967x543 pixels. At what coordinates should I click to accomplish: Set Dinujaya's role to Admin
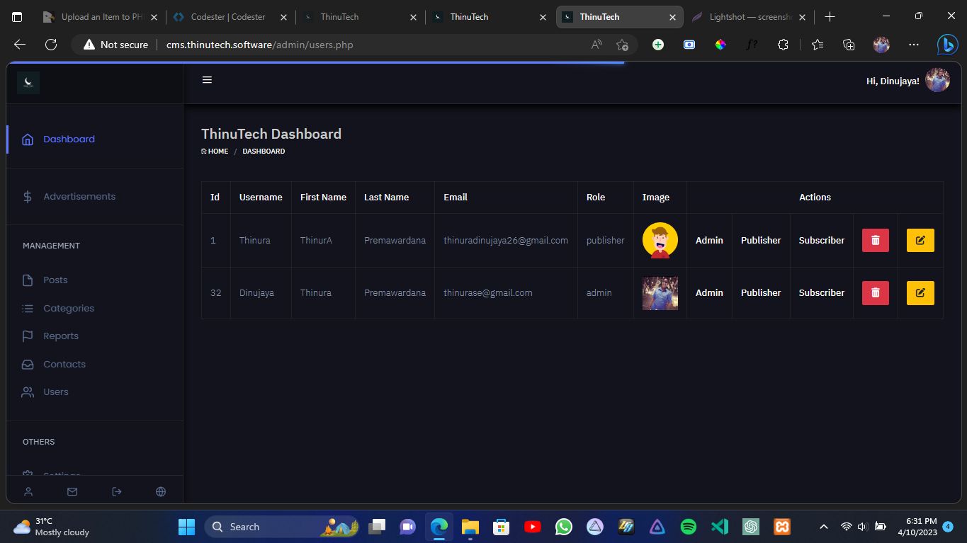709,293
